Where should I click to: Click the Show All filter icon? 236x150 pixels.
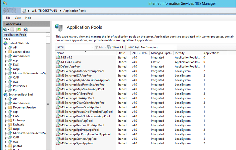point(109,47)
